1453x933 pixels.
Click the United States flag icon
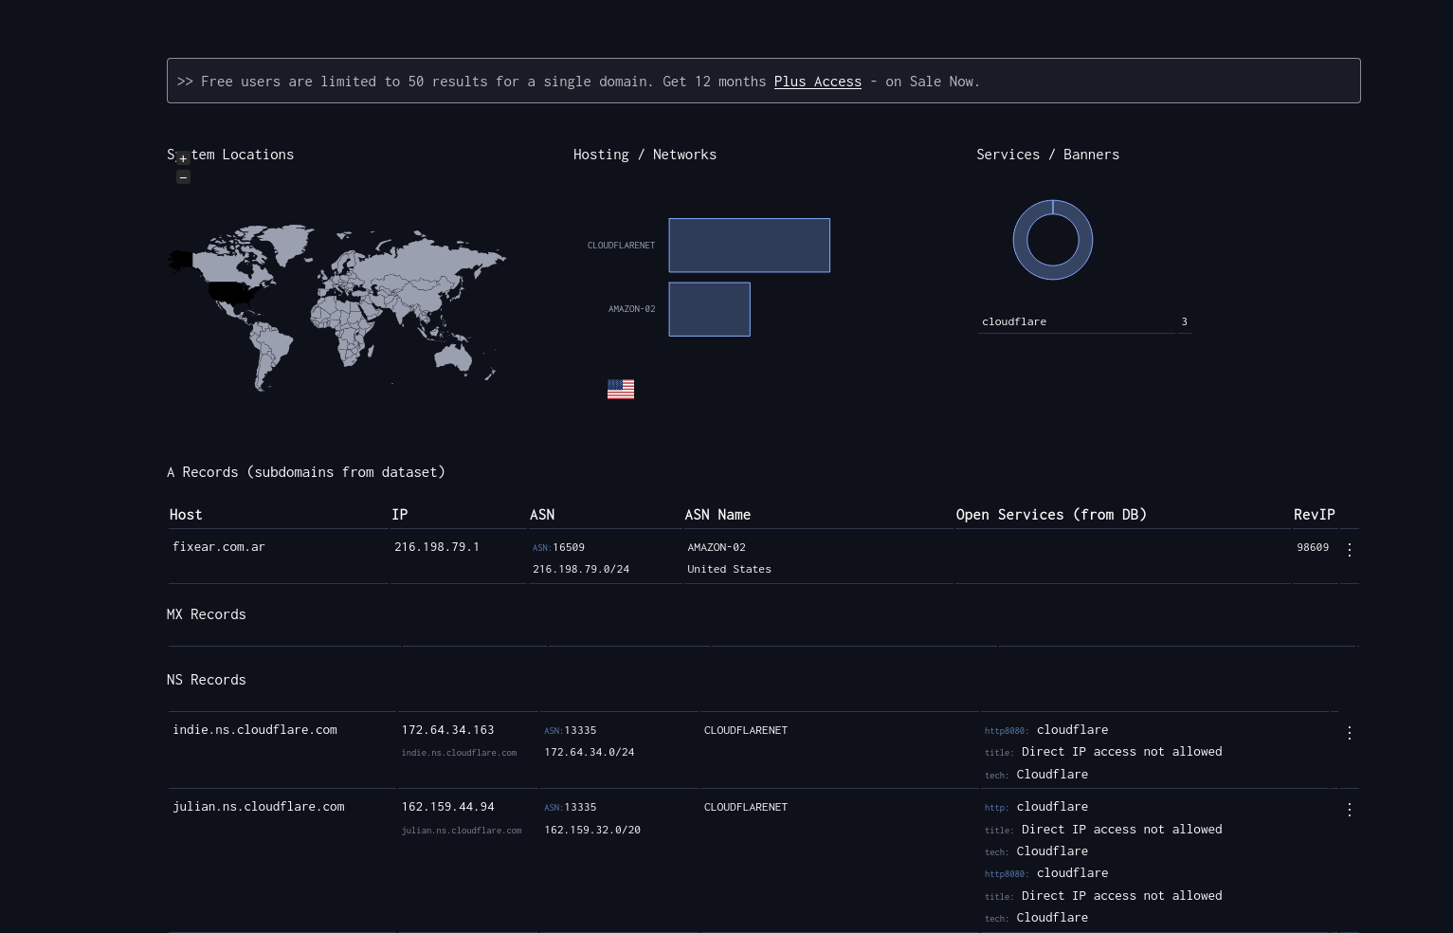[x=621, y=390]
